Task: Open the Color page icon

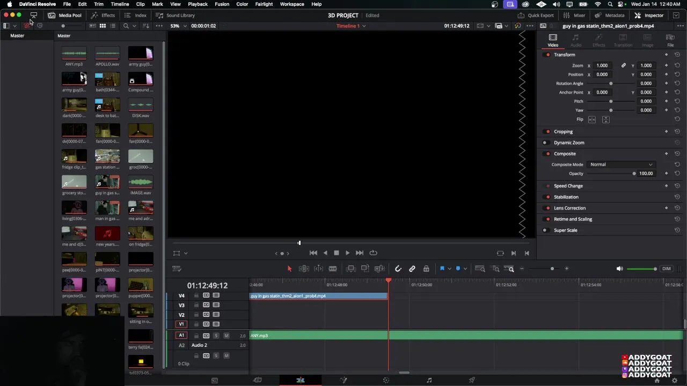Action: (x=386, y=380)
